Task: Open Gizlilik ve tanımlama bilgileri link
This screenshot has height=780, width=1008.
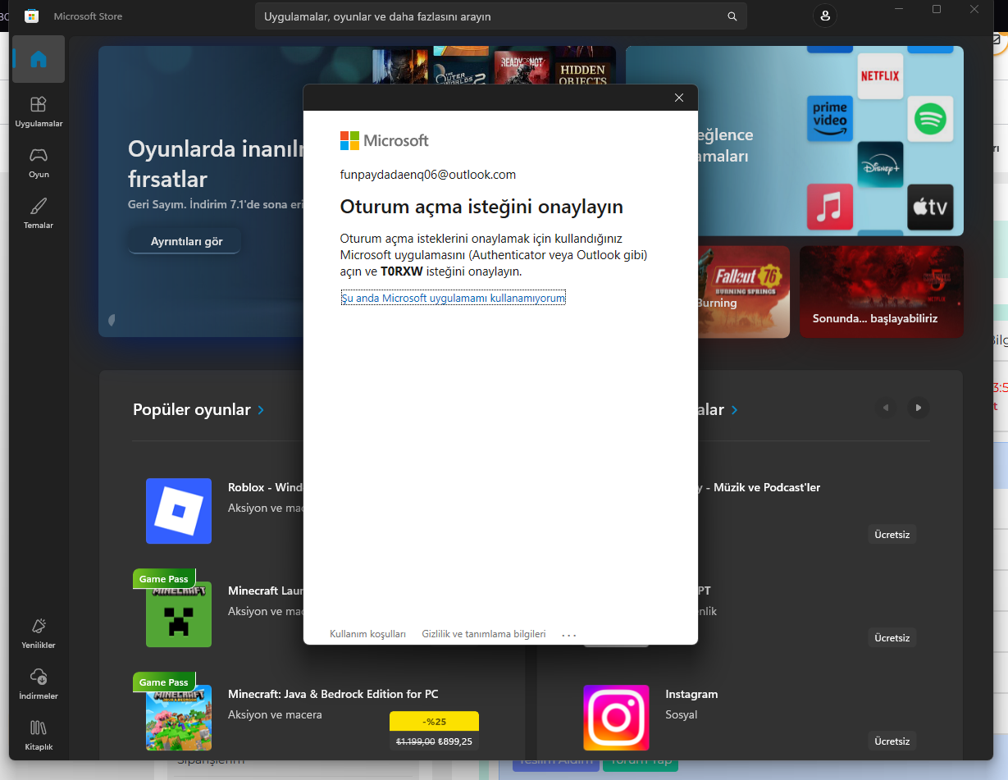Action: tap(484, 634)
